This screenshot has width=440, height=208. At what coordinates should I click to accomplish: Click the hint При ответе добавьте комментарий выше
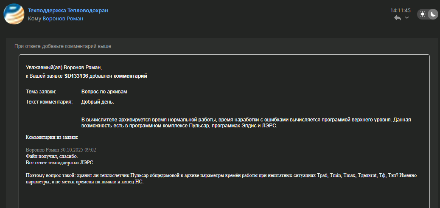[63, 46]
